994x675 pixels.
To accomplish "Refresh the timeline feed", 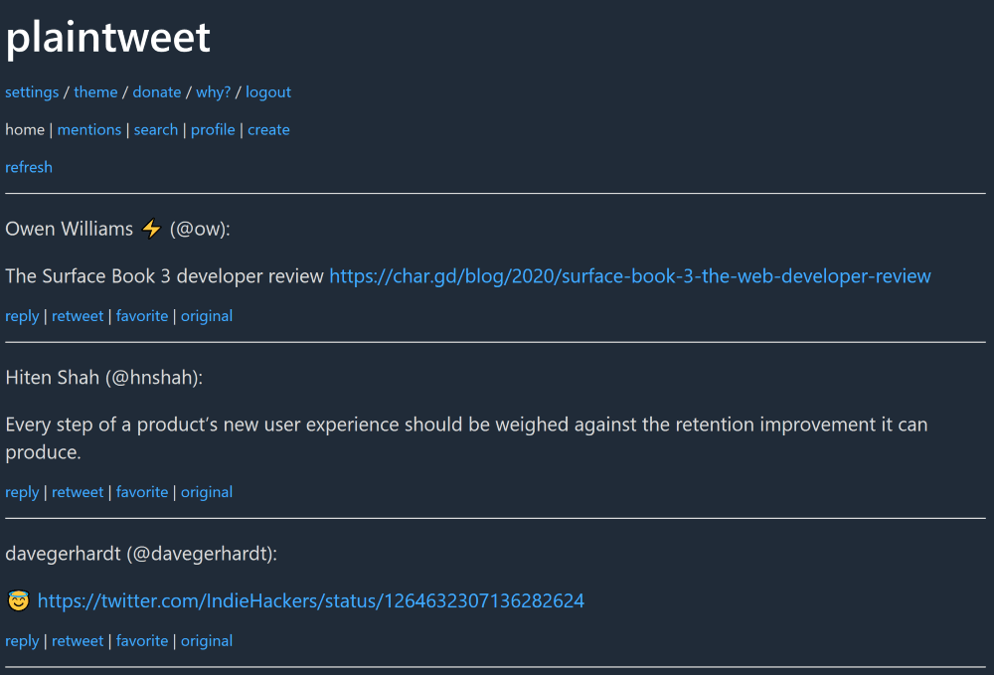I will click(x=29, y=168).
